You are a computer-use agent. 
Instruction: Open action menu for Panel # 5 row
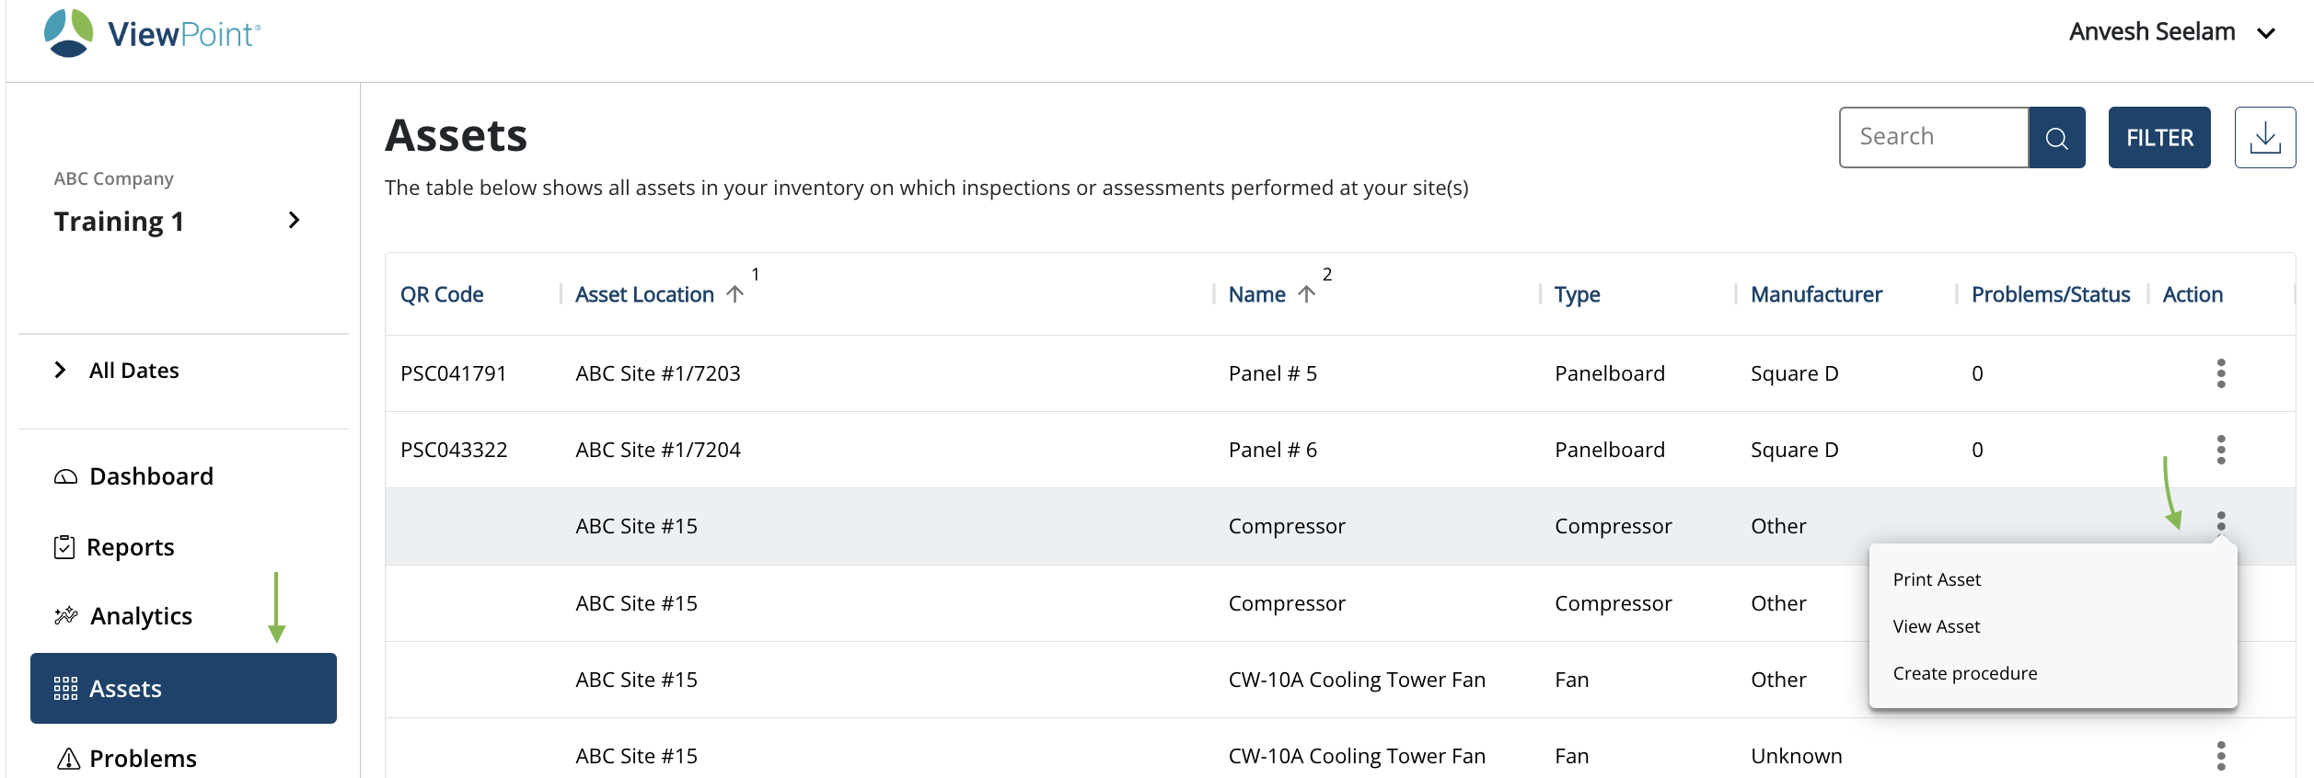point(2220,373)
